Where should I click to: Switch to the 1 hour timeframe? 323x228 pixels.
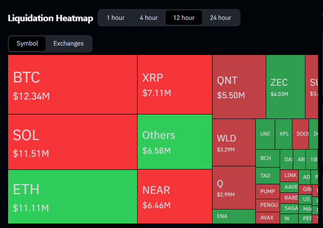coord(115,18)
